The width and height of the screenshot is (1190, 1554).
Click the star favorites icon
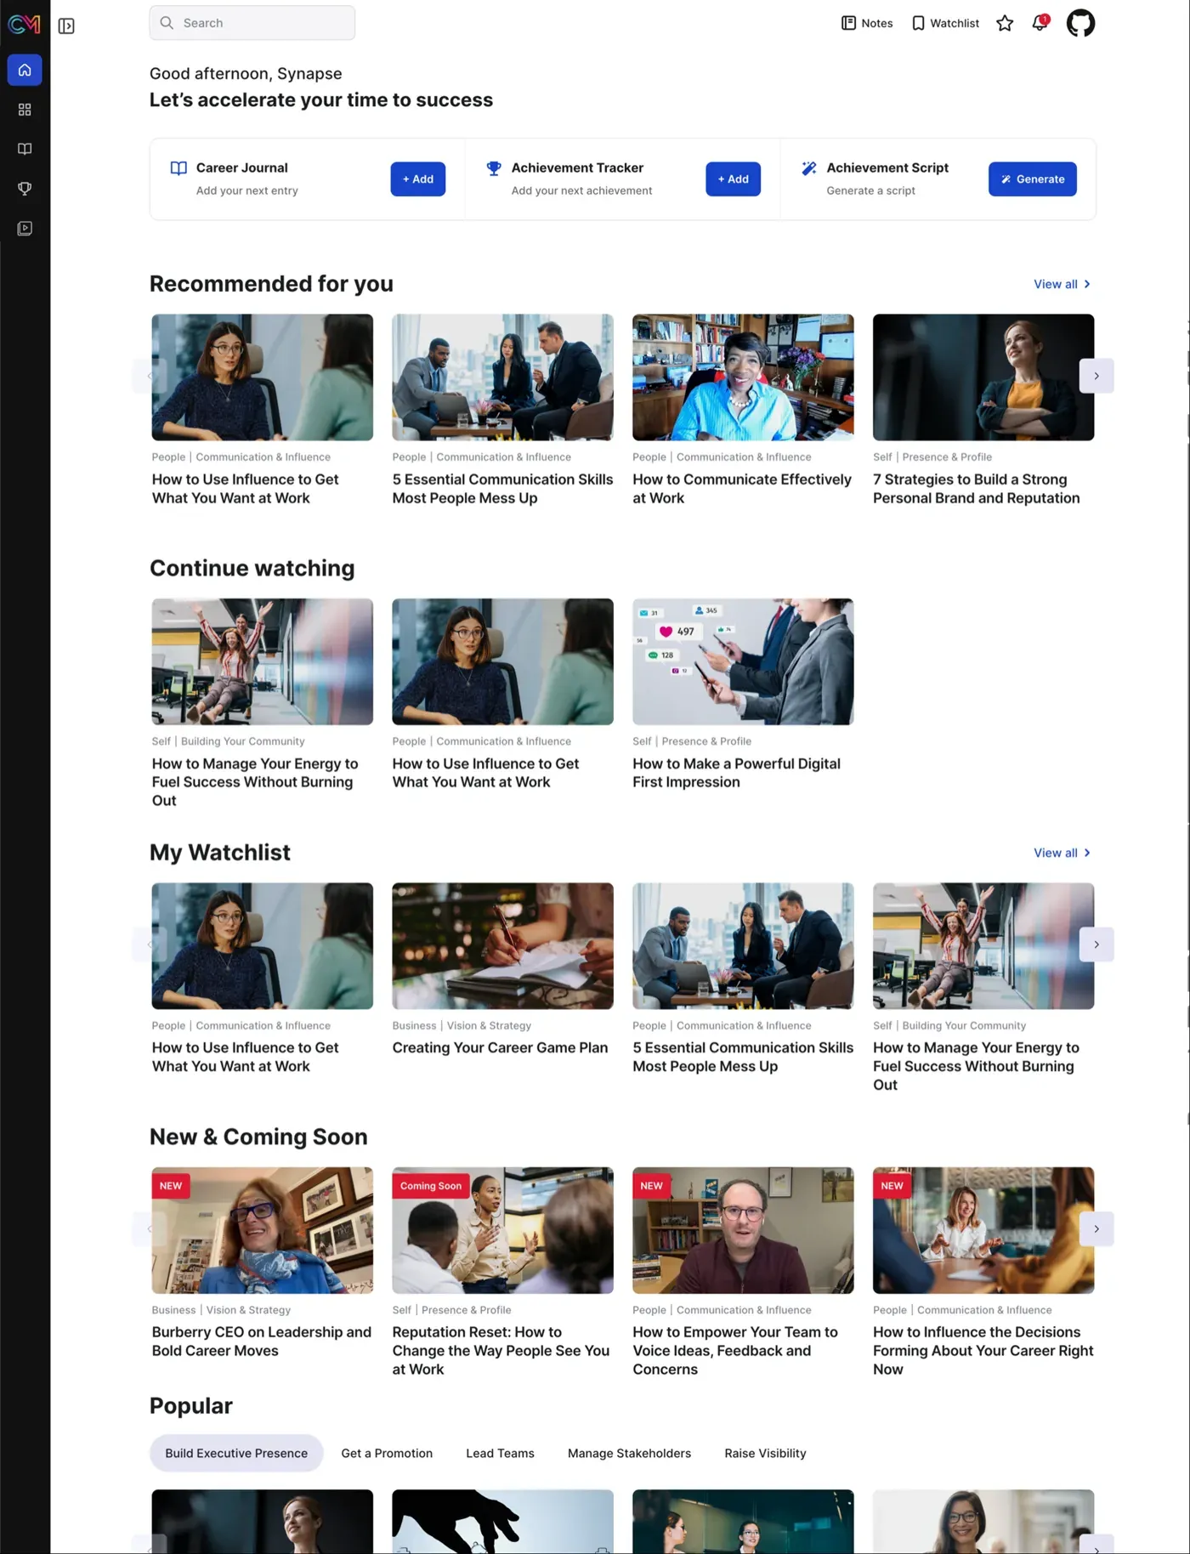1005,23
